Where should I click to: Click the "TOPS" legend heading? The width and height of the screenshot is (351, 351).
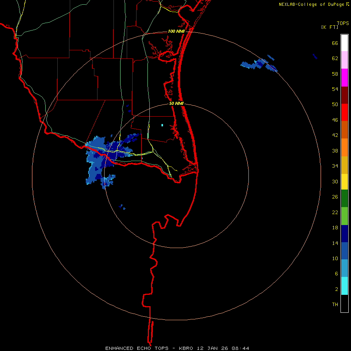[343, 23]
